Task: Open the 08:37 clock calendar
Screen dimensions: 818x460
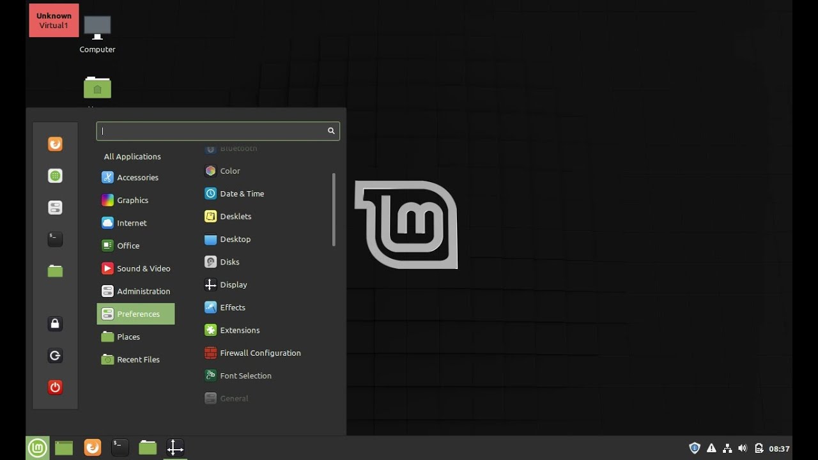Action: click(x=779, y=449)
